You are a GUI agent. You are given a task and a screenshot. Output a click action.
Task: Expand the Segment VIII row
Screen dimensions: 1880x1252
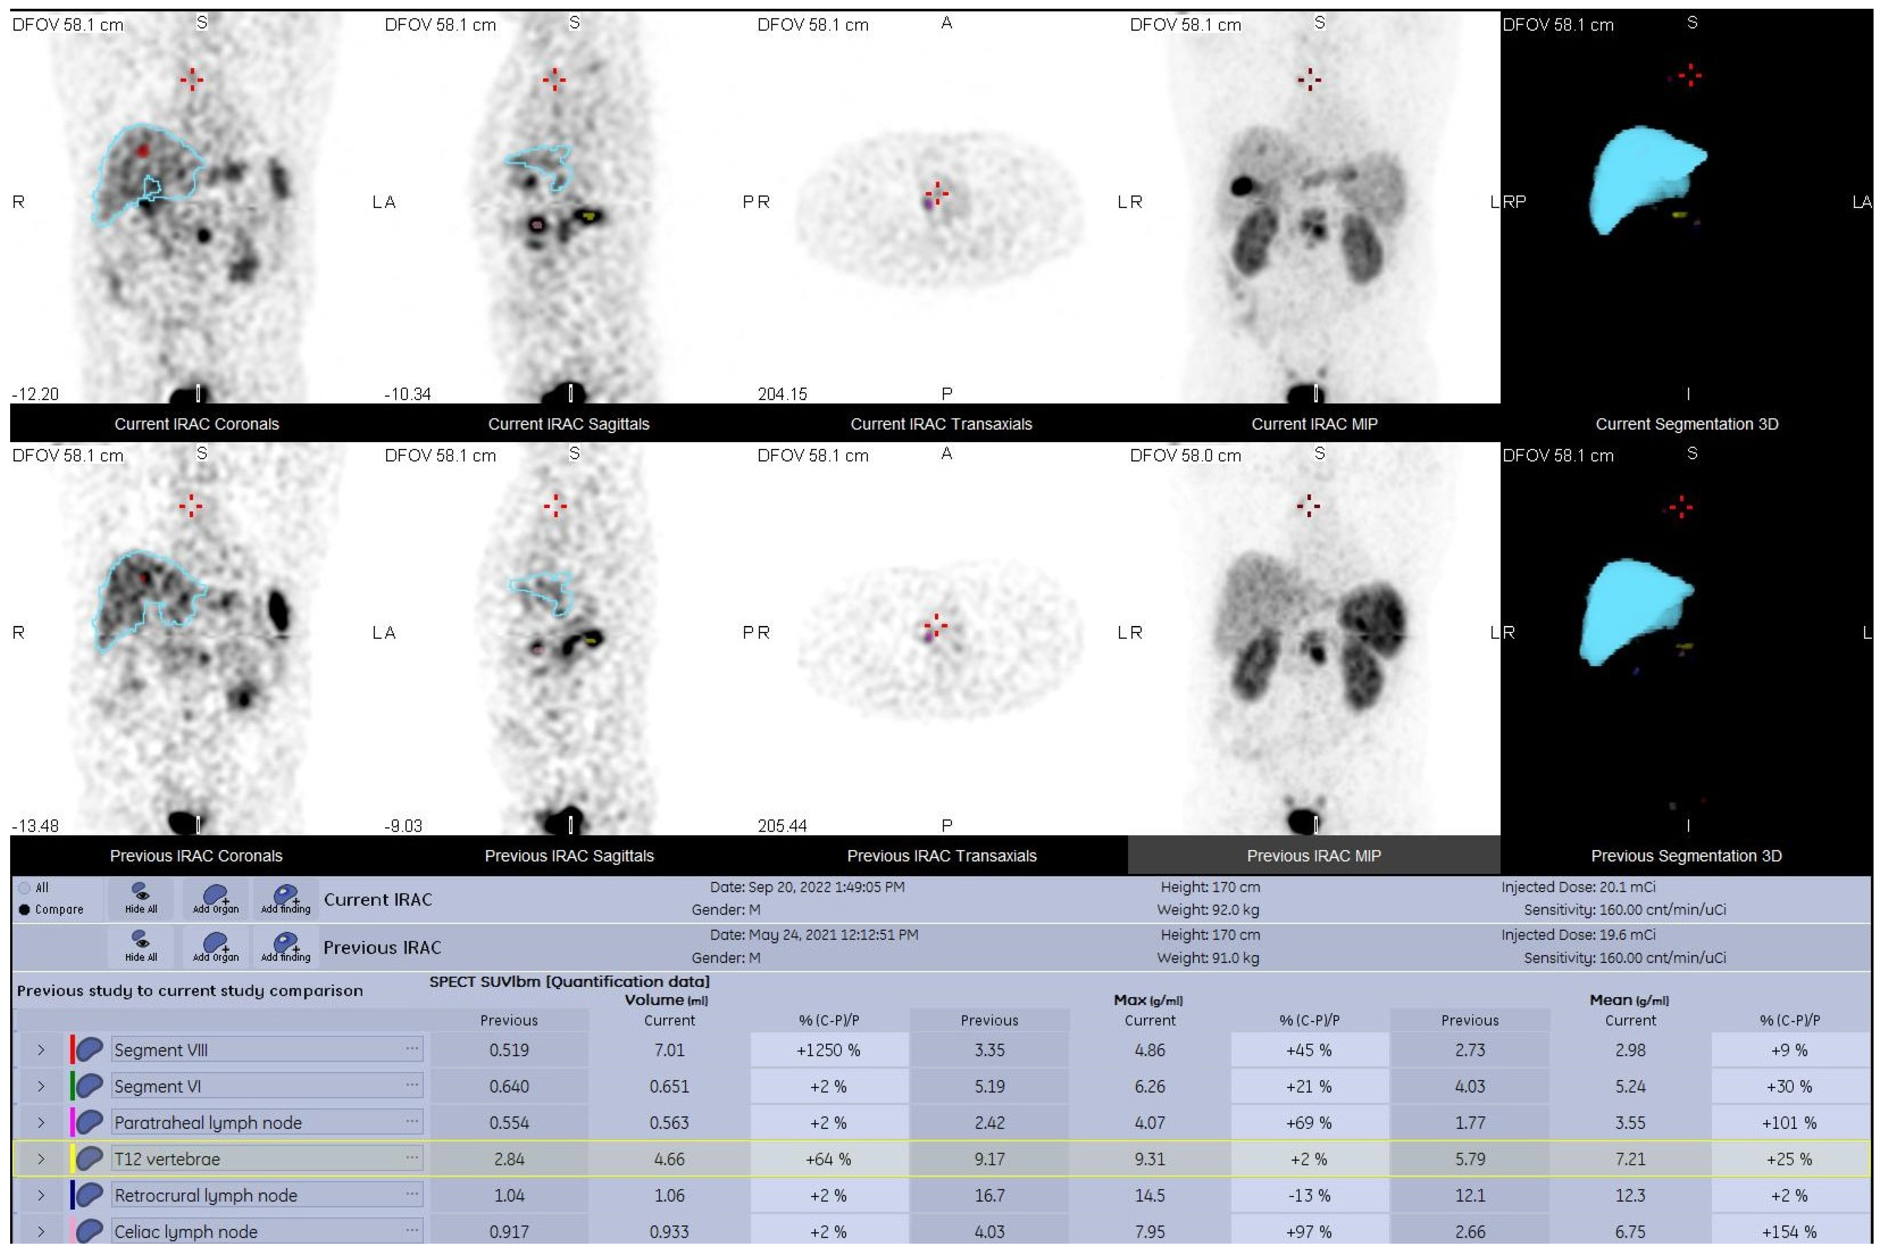(x=41, y=1050)
